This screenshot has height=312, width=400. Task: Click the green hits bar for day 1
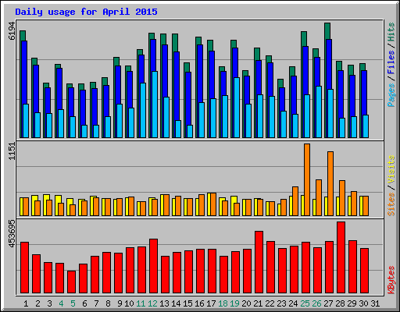pyautogui.click(x=23, y=36)
